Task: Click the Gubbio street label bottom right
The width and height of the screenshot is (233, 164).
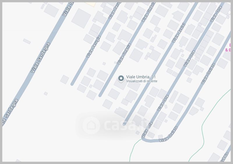Action: [224, 157]
